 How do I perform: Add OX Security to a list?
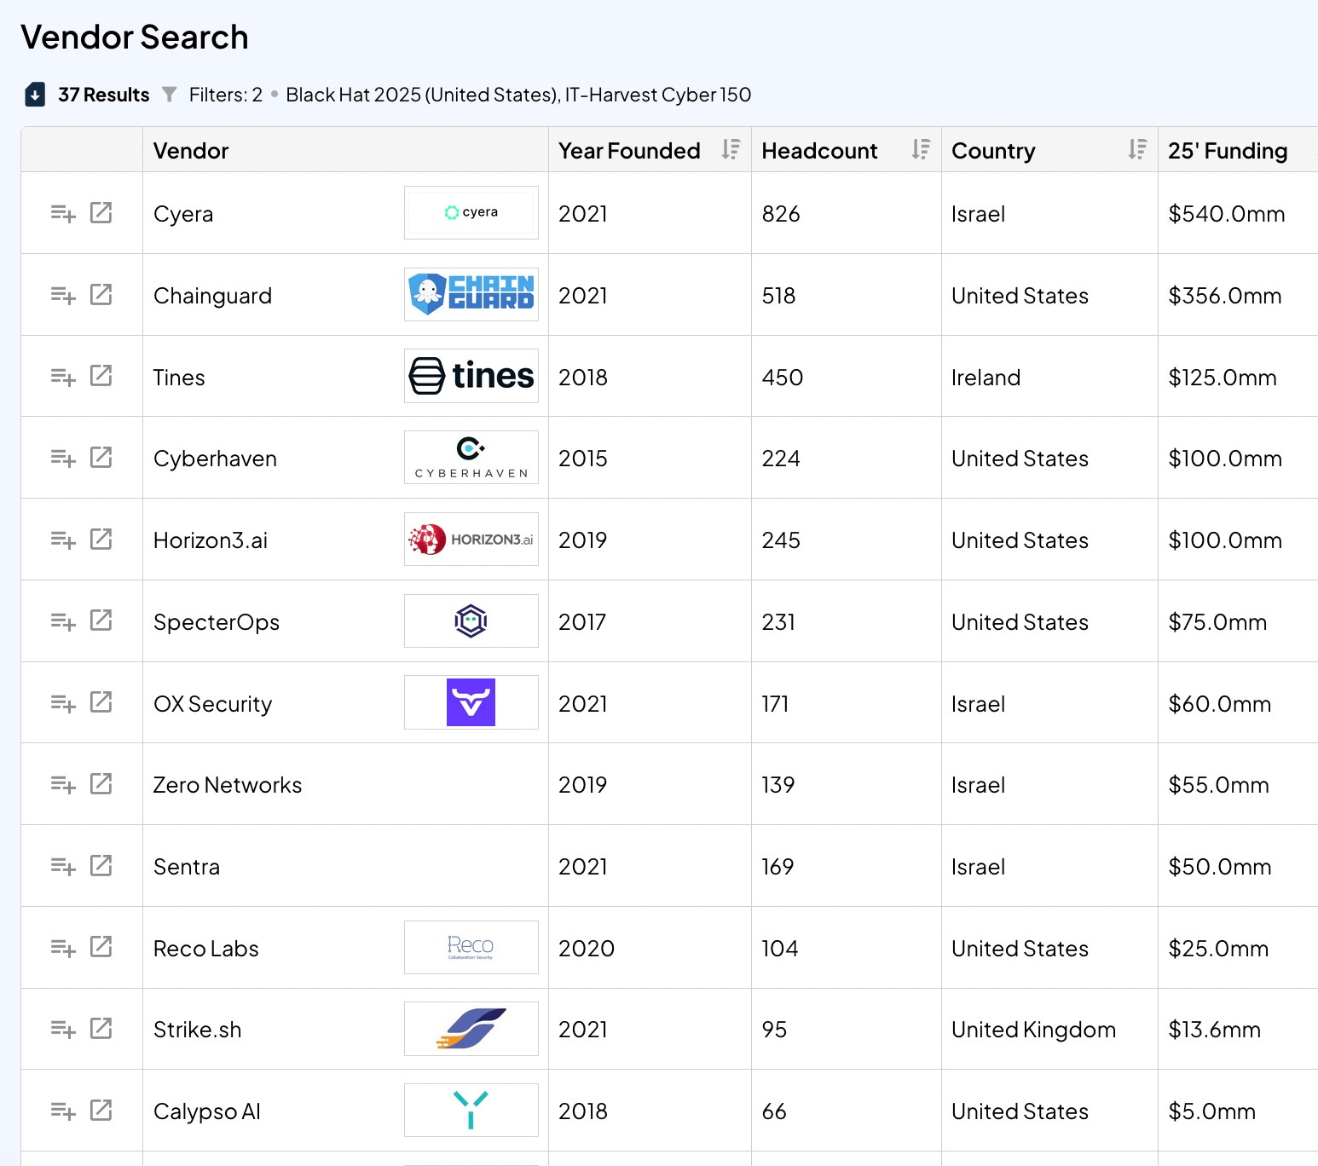tap(63, 703)
